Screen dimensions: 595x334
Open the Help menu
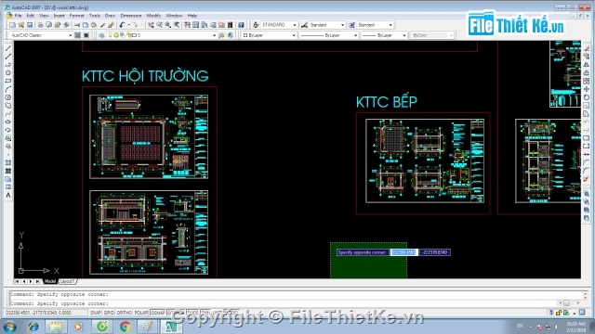coord(192,16)
